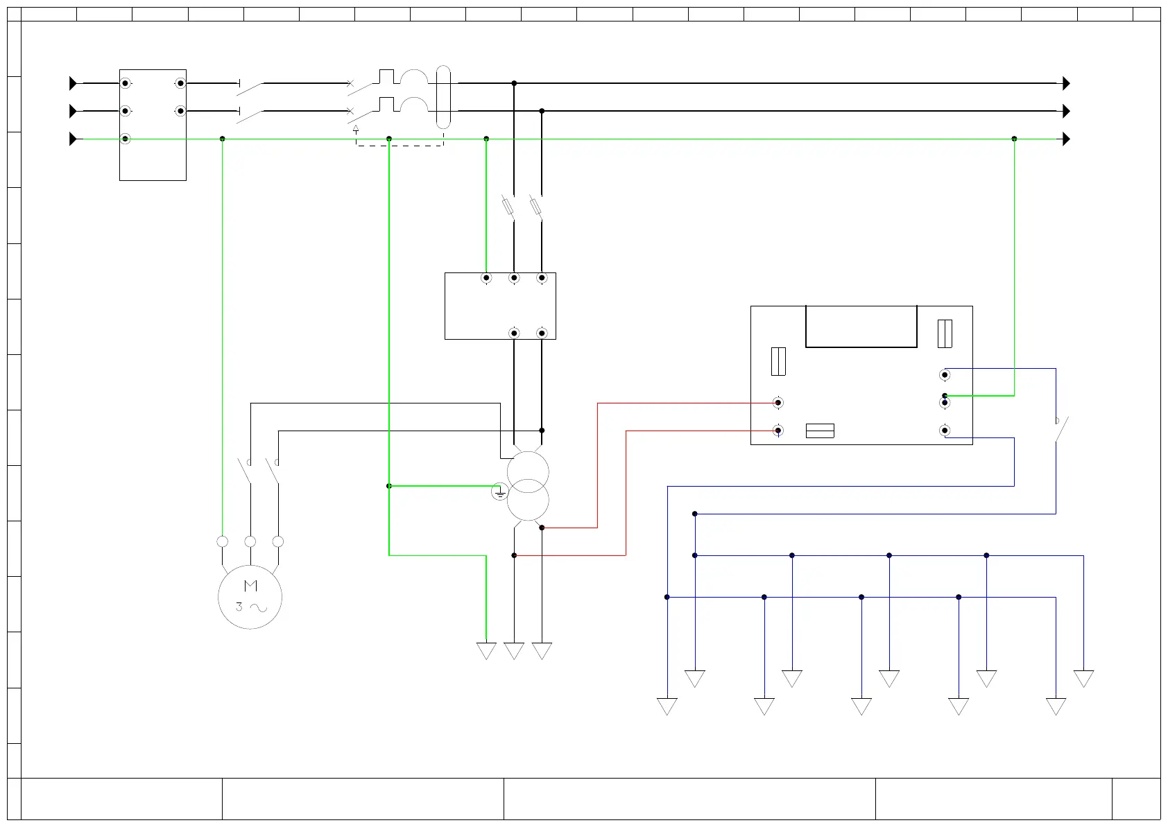
Task: Select the filter block with five terminals
Action: pyautogui.click(x=500, y=306)
